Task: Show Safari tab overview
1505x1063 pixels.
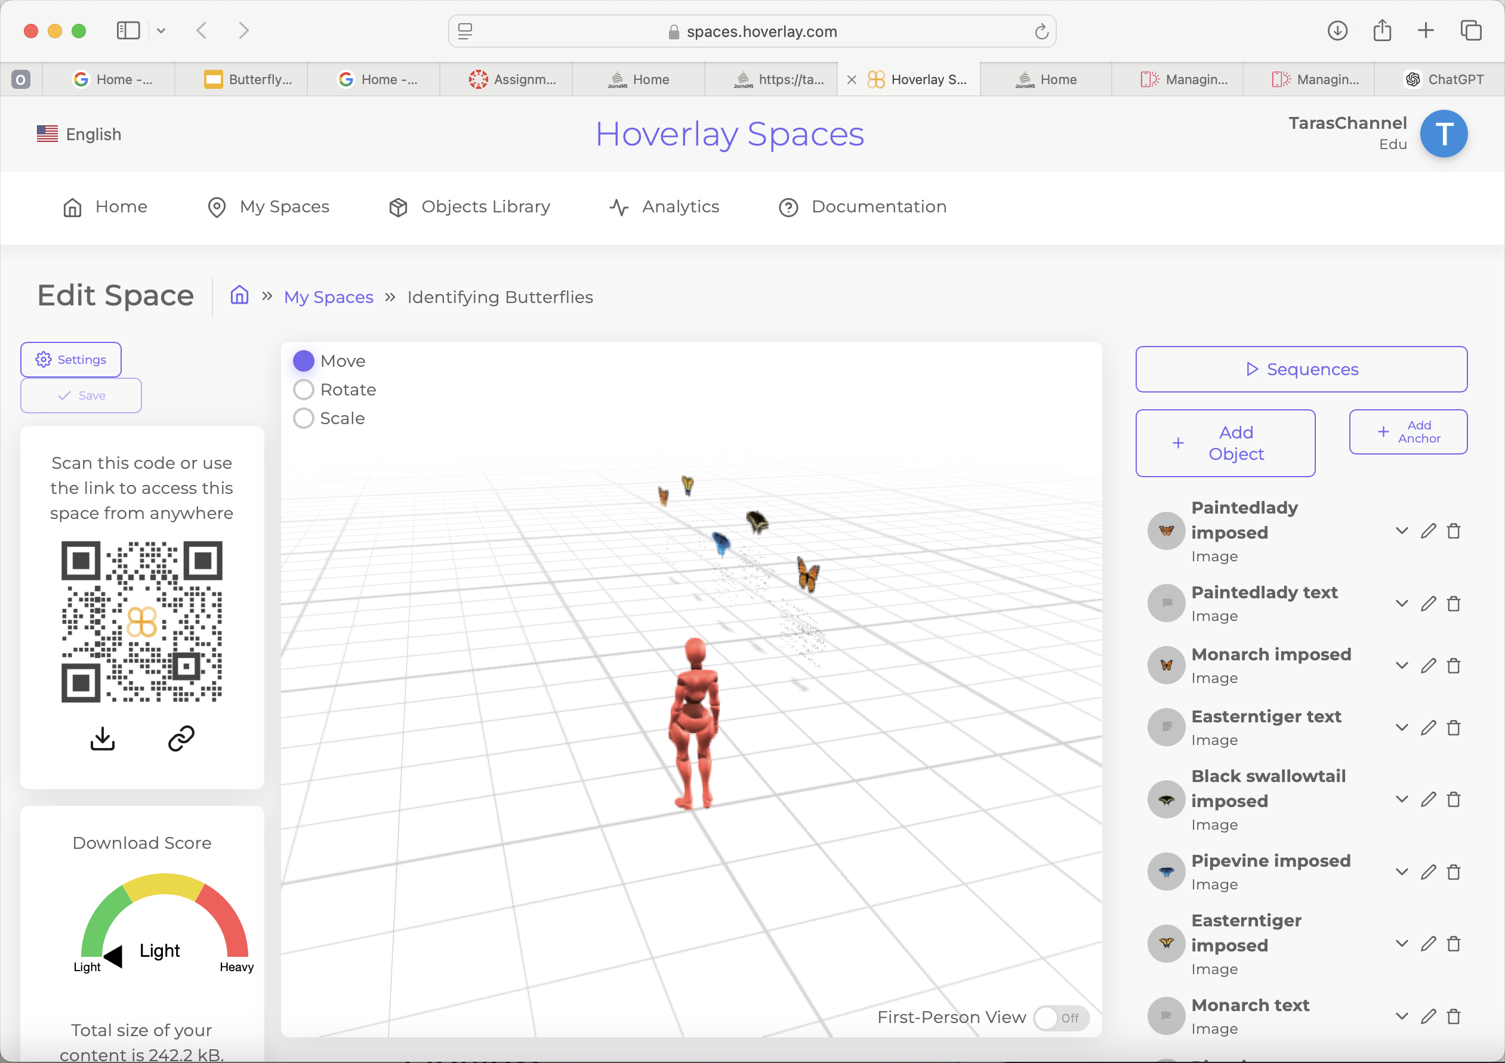Action: coord(1471,31)
